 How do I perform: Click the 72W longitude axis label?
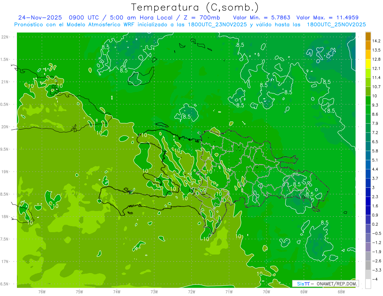192,292
